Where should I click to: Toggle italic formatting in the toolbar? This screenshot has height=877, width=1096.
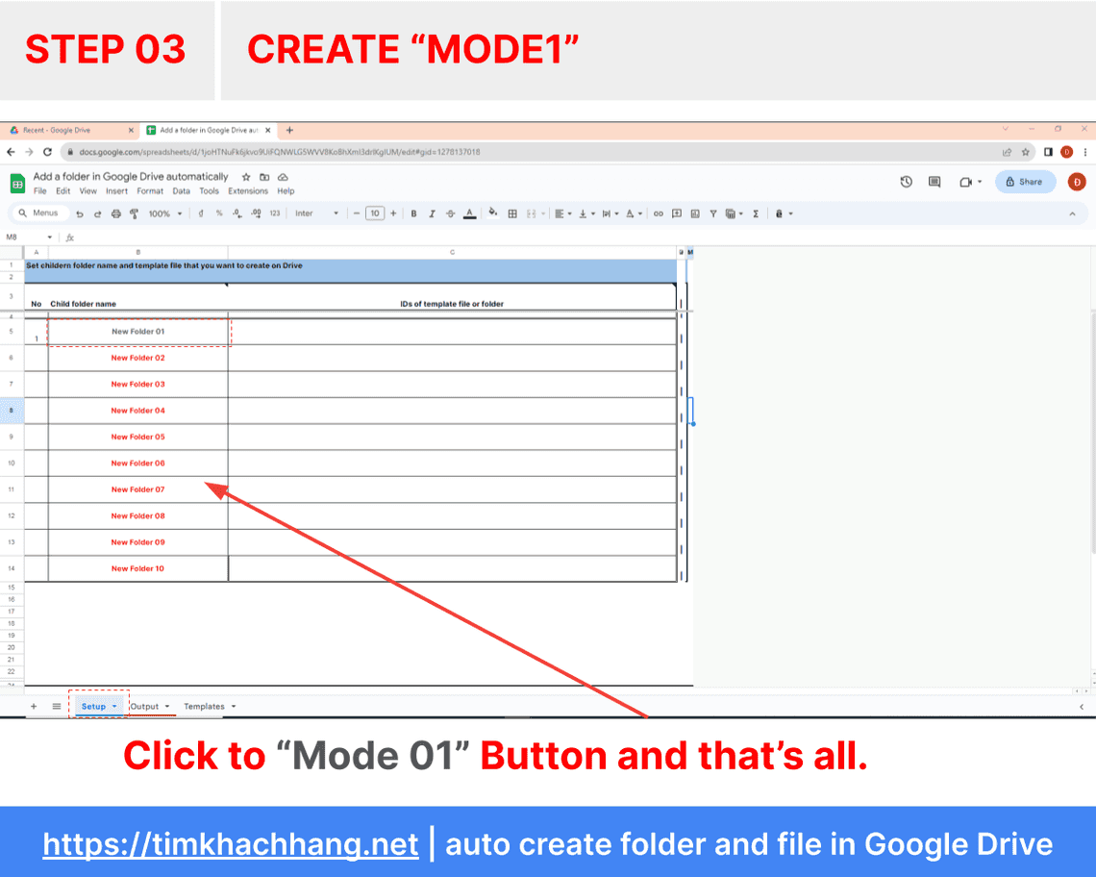click(432, 213)
